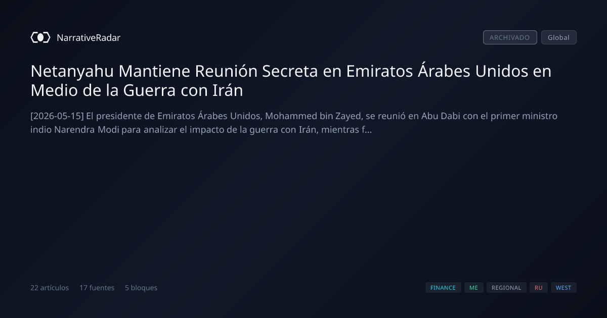This screenshot has width=607, height=318.
Task: Expand the truncated summary at the ellipsis
Action: point(369,130)
